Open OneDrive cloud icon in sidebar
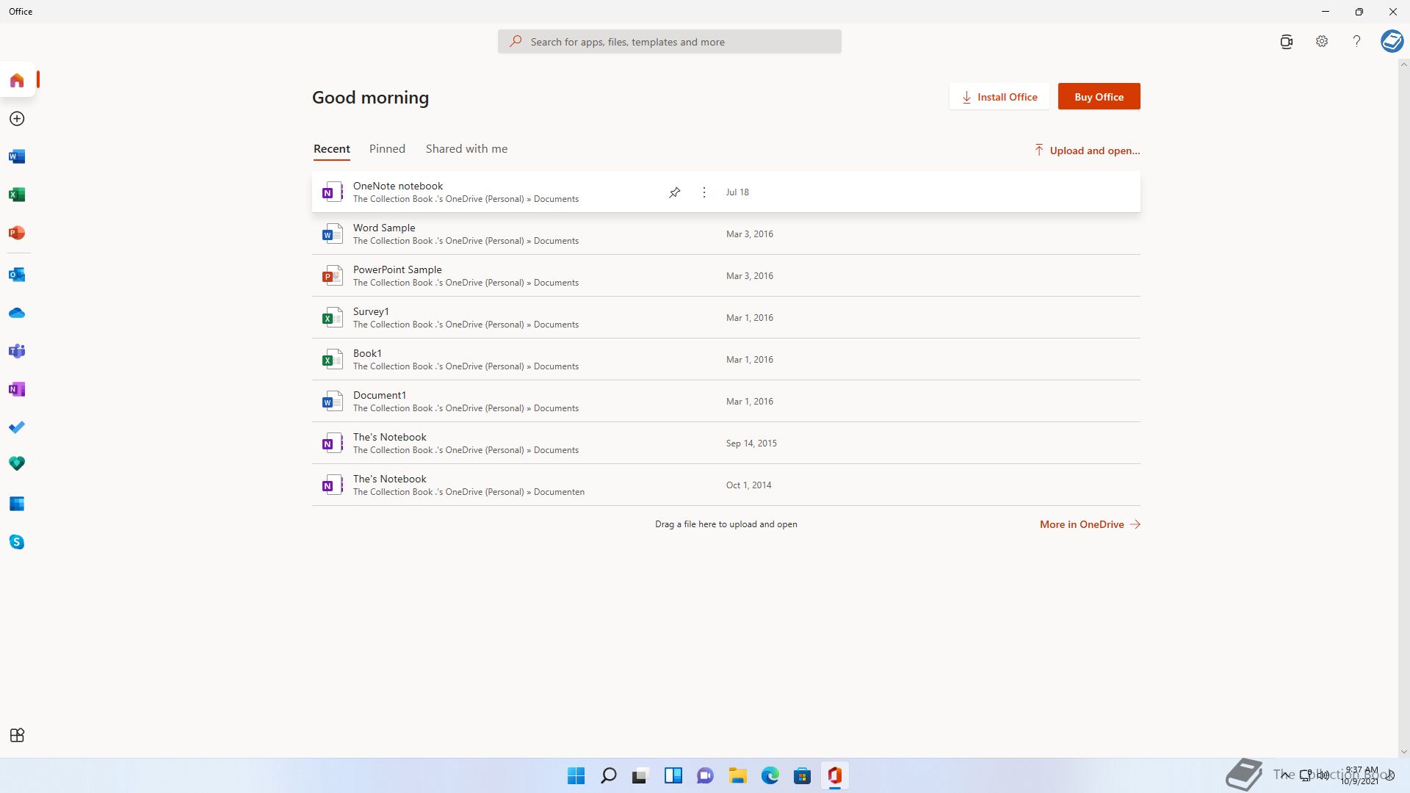This screenshot has width=1410, height=793. (17, 313)
